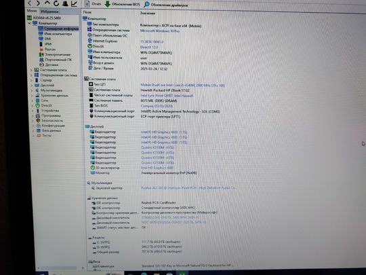Click the База данных icon
This screenshot has width=366, height=275.
(x=39, y=130)
